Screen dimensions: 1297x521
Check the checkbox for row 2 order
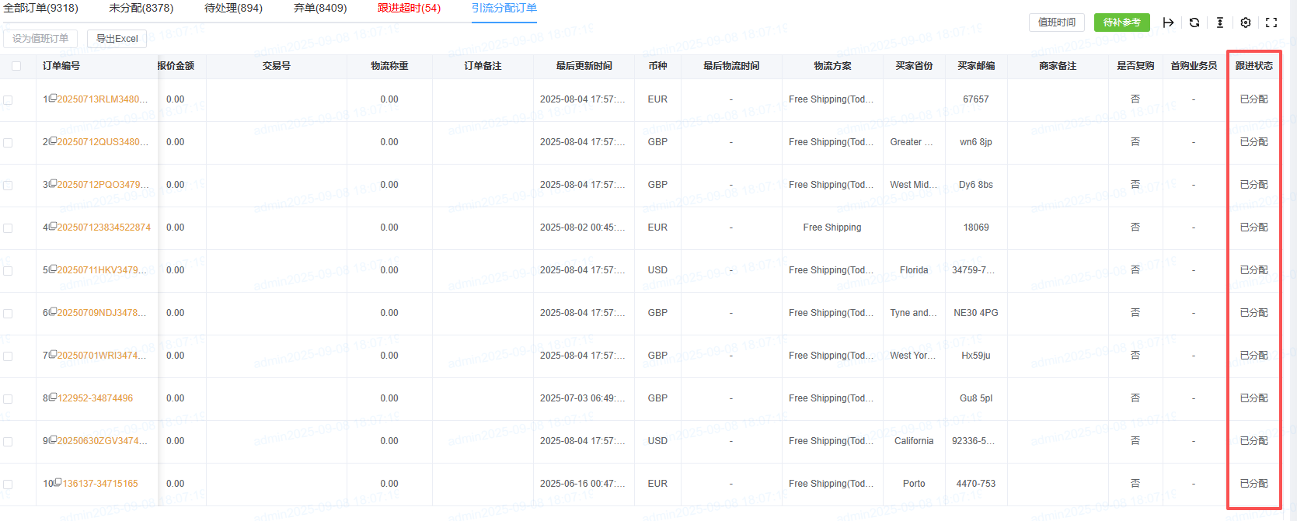pyautogui.click(x=8, y=143)
